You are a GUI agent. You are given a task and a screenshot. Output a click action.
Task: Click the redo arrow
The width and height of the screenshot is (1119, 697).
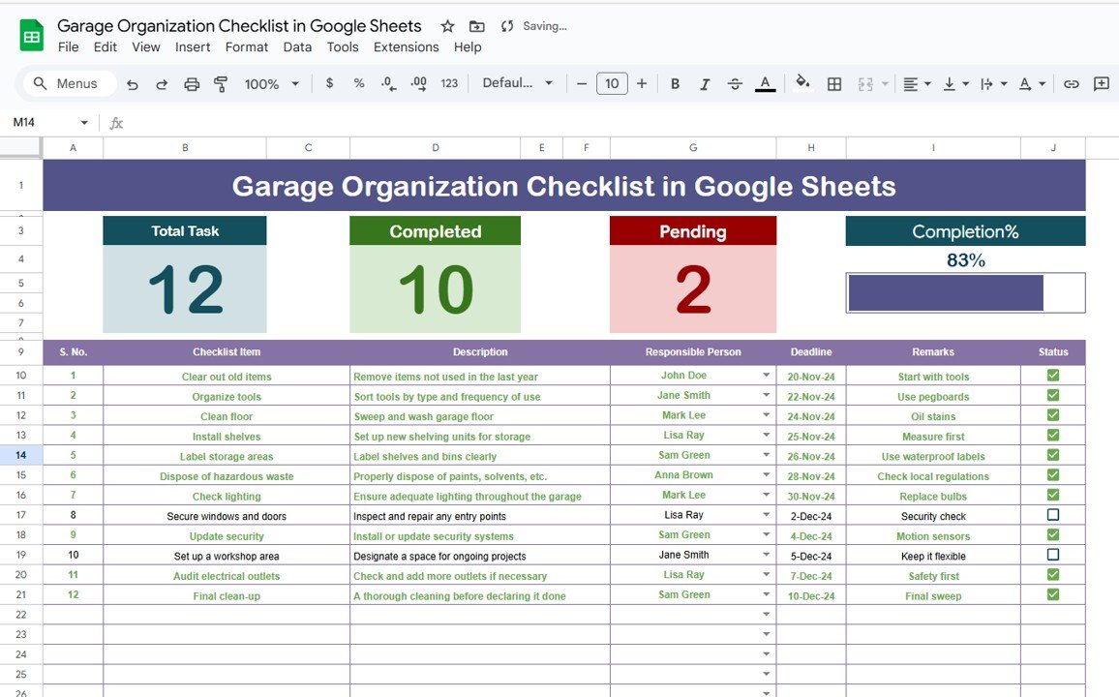point(162,84)
